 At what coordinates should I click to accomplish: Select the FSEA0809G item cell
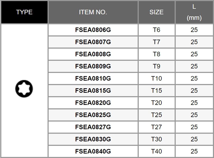[93, 66]
